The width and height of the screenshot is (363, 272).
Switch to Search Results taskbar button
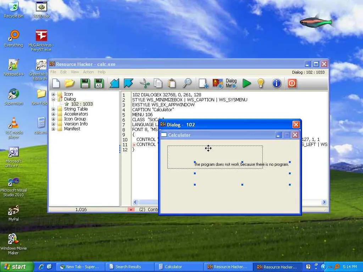129,267
